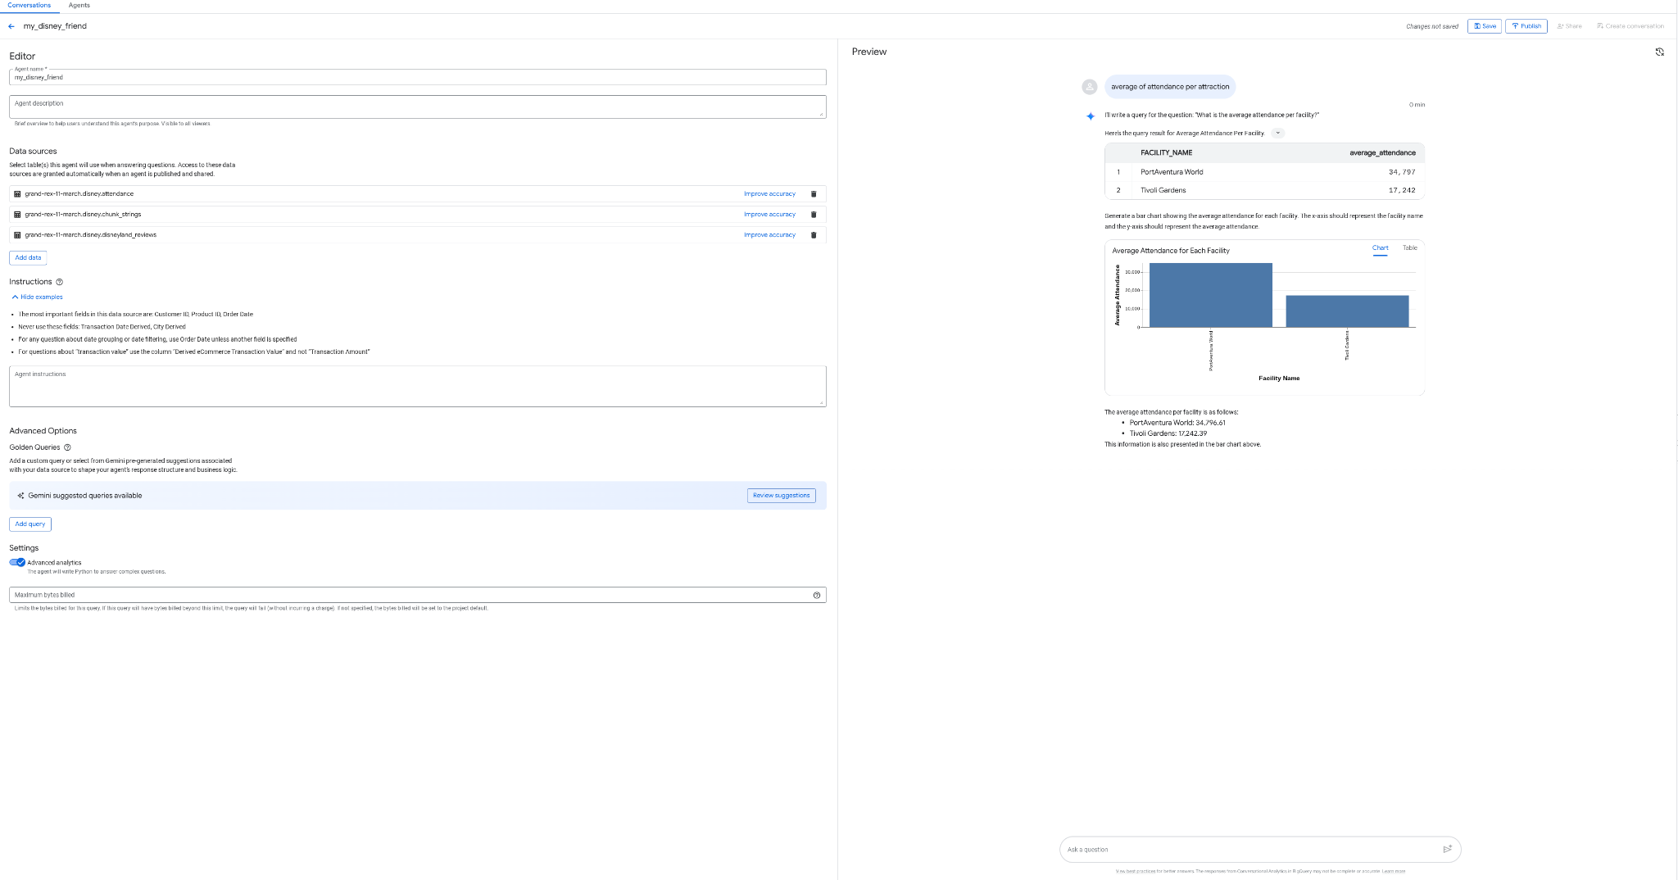Click the PortAventura World bar in chart
The image size is (1678, 880).
[x=1210, y=295]
